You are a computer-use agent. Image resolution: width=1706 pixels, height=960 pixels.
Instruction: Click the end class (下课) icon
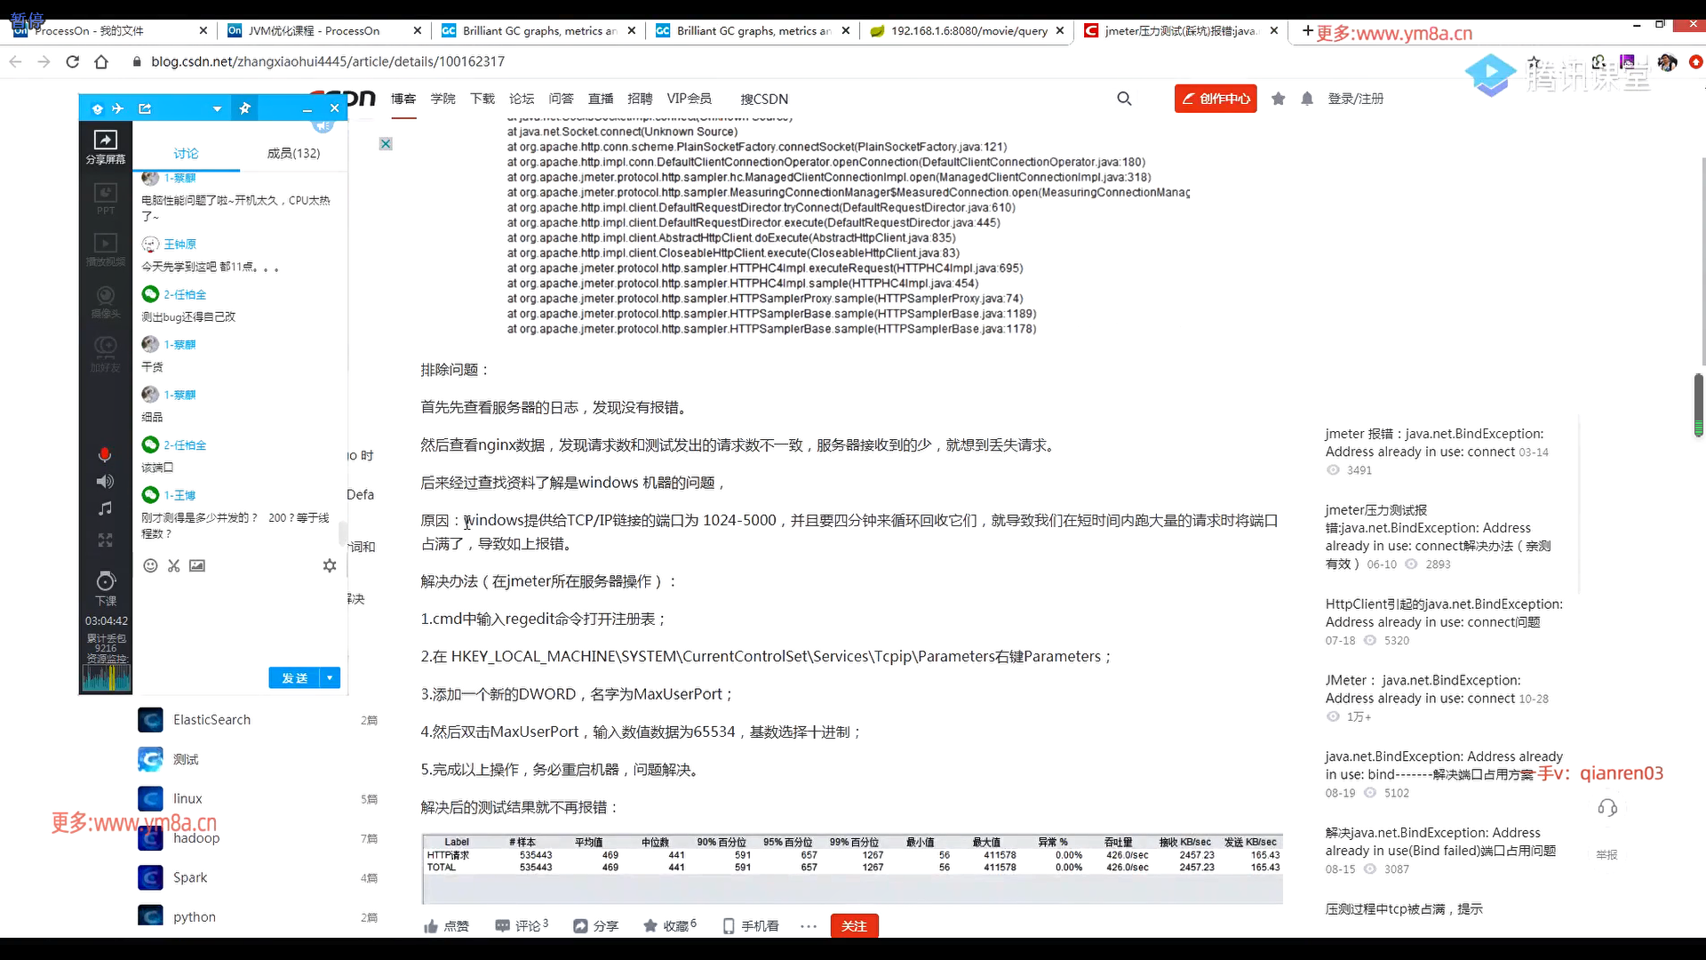(106, 582)
